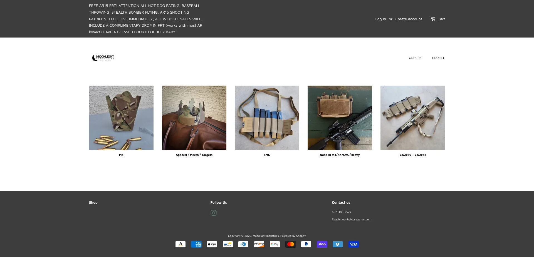The height and width of the screenshot is (276, 534).
Task: Click the Log in link
Action: [380, 19]
